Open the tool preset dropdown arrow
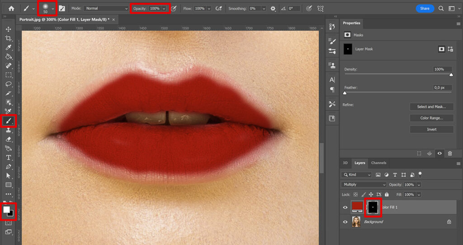This screenshot has width=463, height=245. point(33,9)
